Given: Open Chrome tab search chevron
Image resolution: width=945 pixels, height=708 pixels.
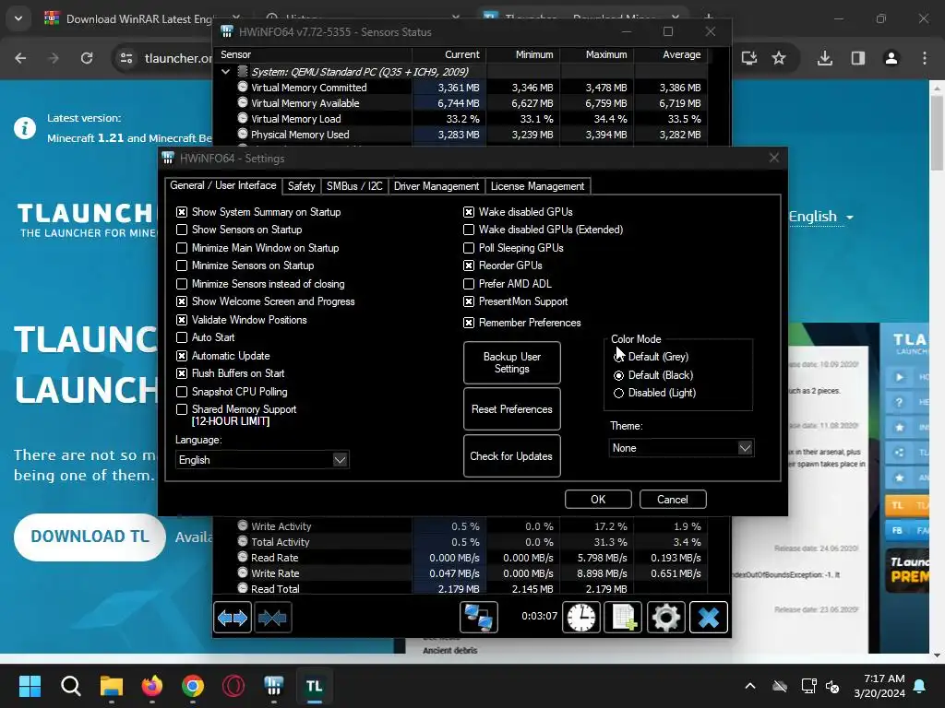Looking at the screenshot, I should pyautogui.click(x=18, y=18).
